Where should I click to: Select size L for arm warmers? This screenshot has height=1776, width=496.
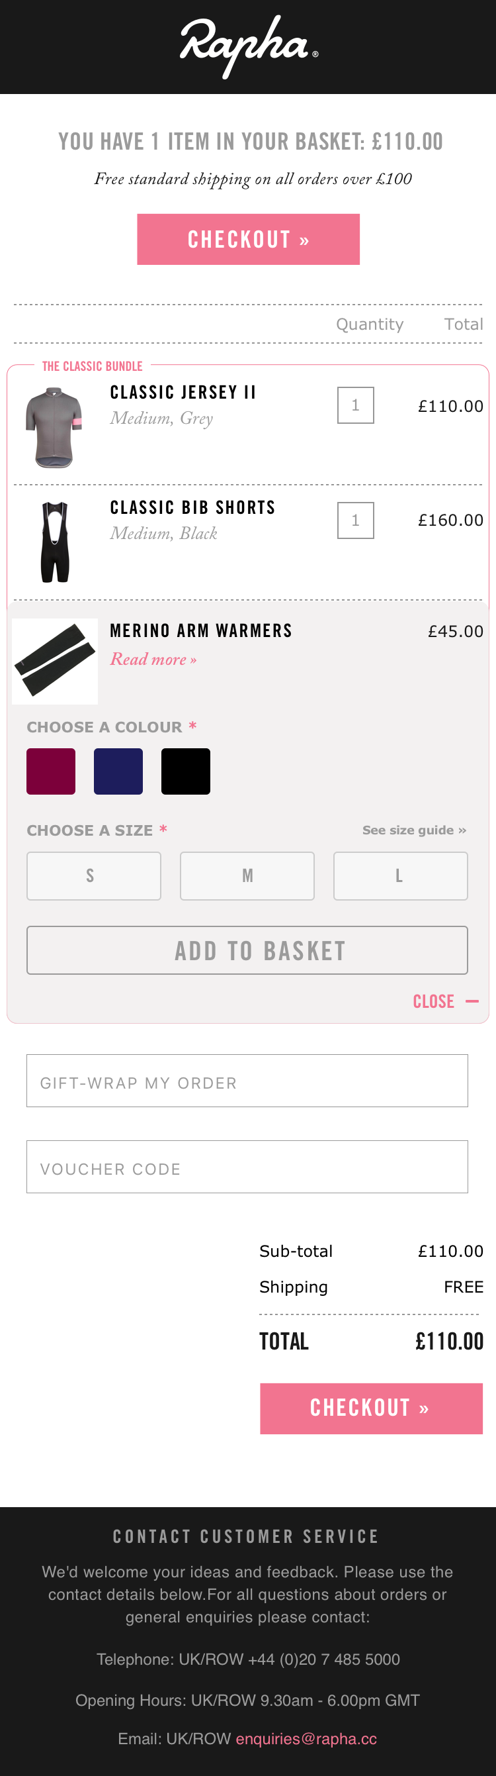pyautogui.click(x=401, y=876)
